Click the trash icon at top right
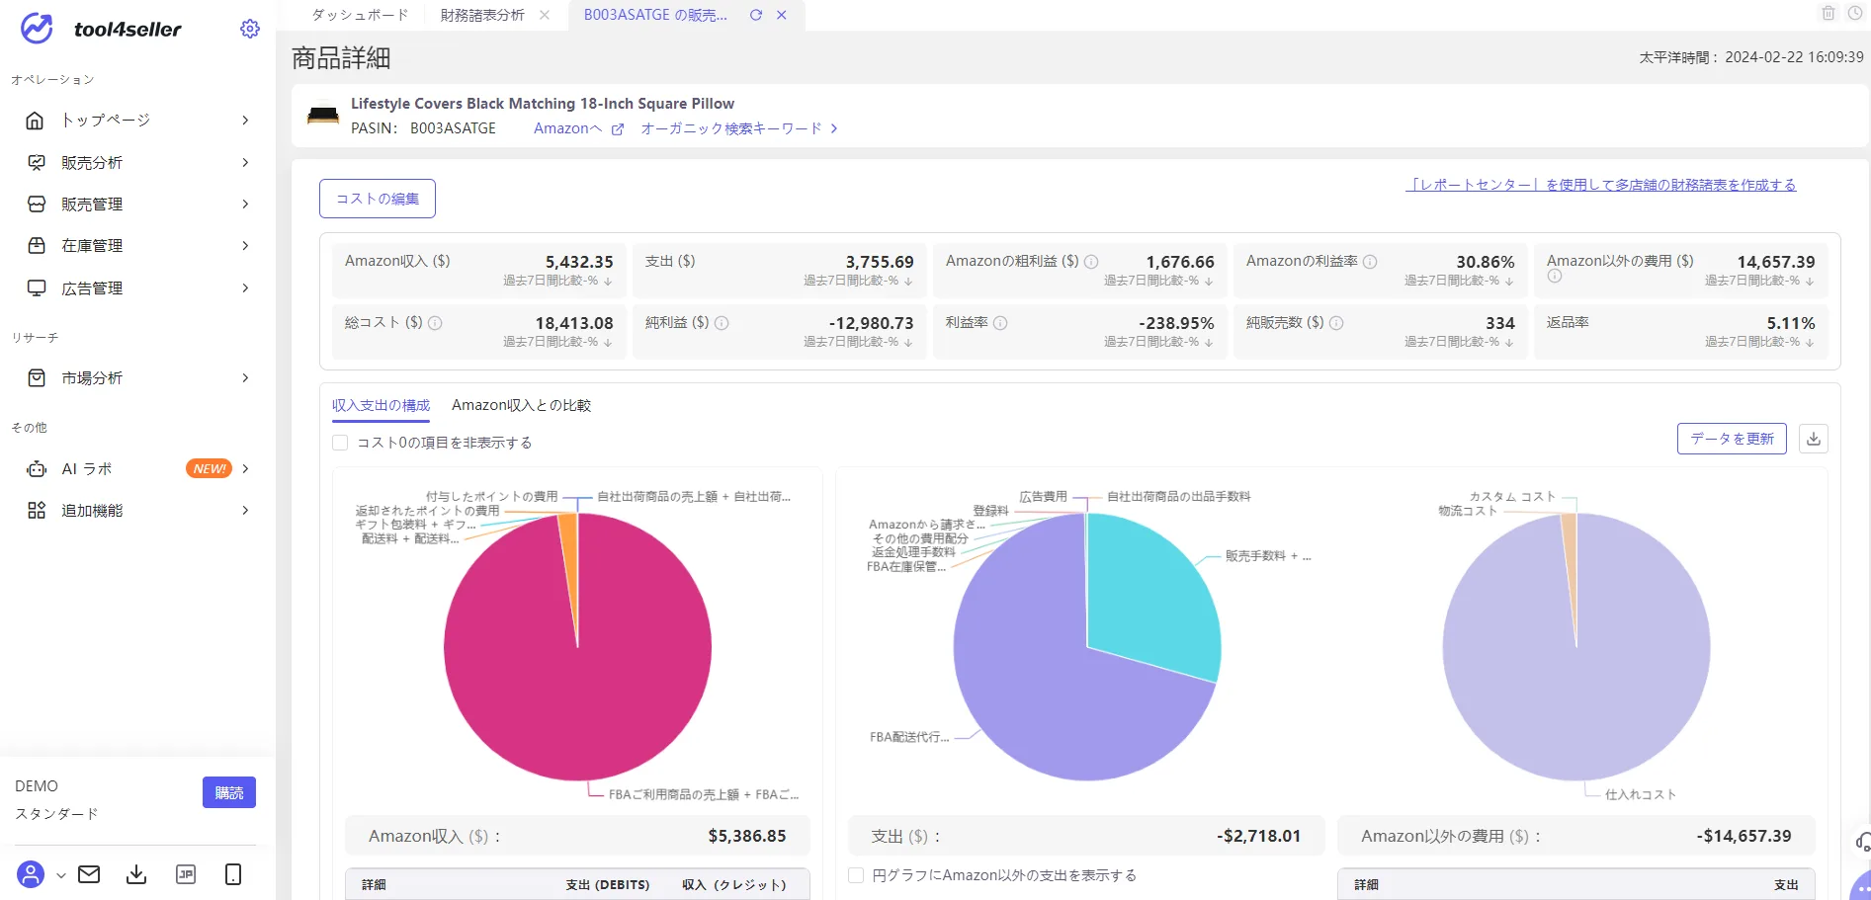 [1828, 13]
